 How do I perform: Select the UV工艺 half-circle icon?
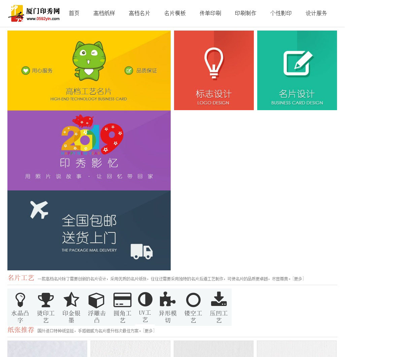pos(145,299)
